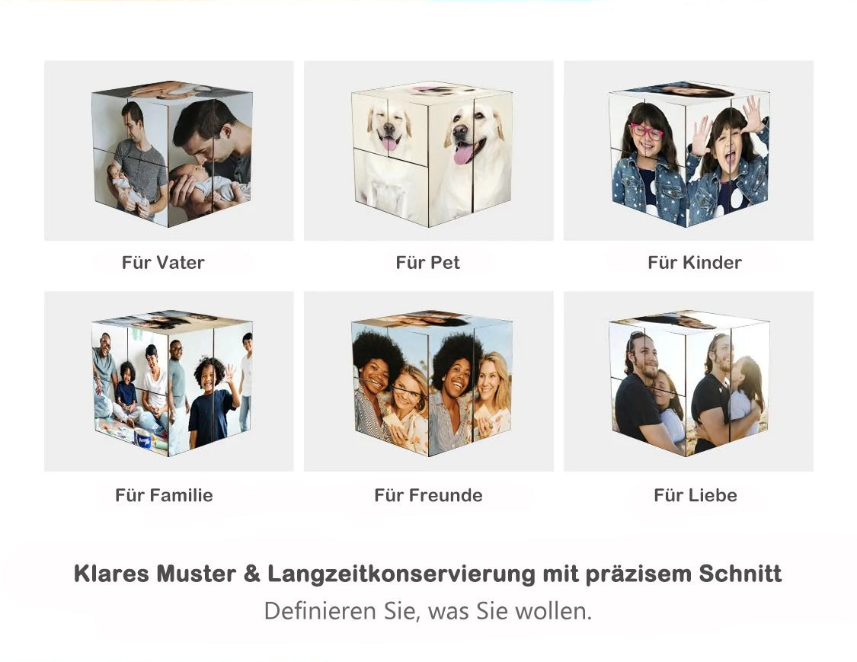Click the 'Für Freunde' label
Screen dimensions: 857x662
(x=428, y=495)
